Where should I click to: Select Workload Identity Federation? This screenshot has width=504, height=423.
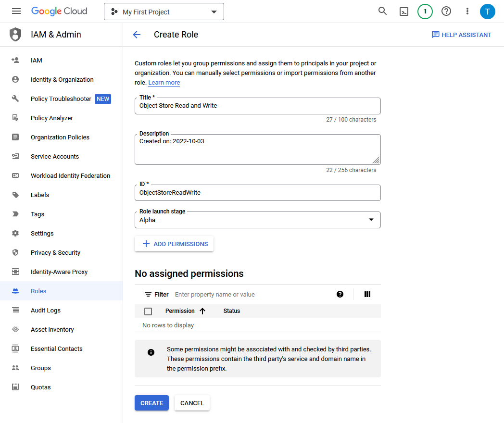(70, 175)
